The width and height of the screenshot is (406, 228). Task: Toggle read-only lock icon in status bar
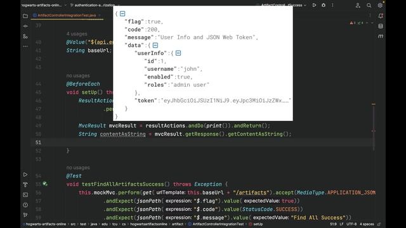point(379,224)
